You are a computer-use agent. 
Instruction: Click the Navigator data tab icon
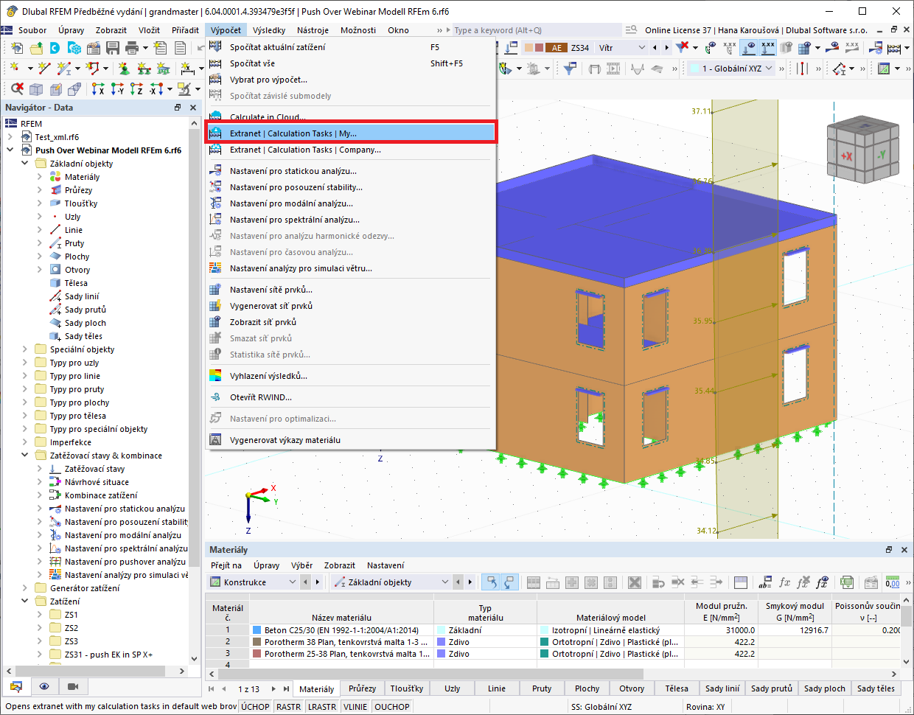coord(16,686)
